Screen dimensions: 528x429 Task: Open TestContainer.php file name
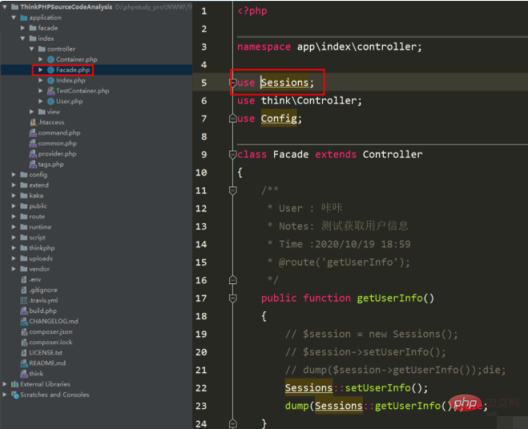83,91
